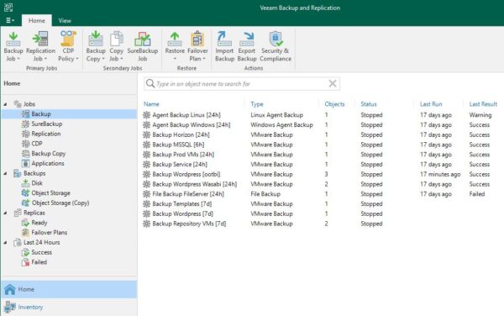Click Import Backup in the ribbon

[x=224, y=46]
